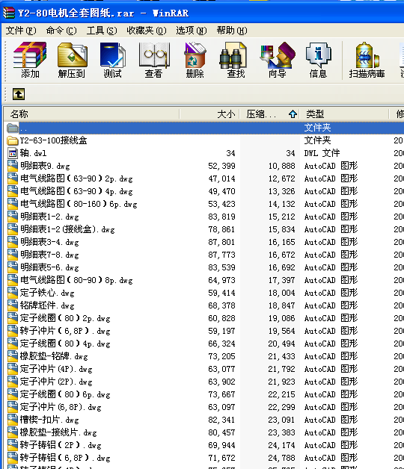Sort by 压缩 size column header
The height and width of the screenshot is (469, 404).
pyautogui.click(x=270, y=114)
